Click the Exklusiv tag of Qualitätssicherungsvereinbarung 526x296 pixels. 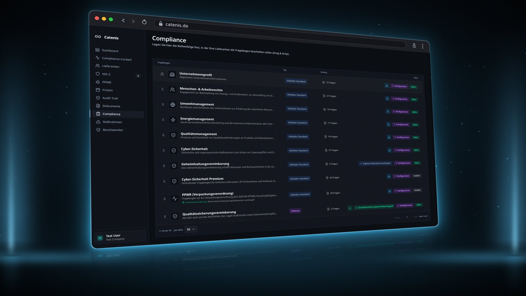(295, 211)
